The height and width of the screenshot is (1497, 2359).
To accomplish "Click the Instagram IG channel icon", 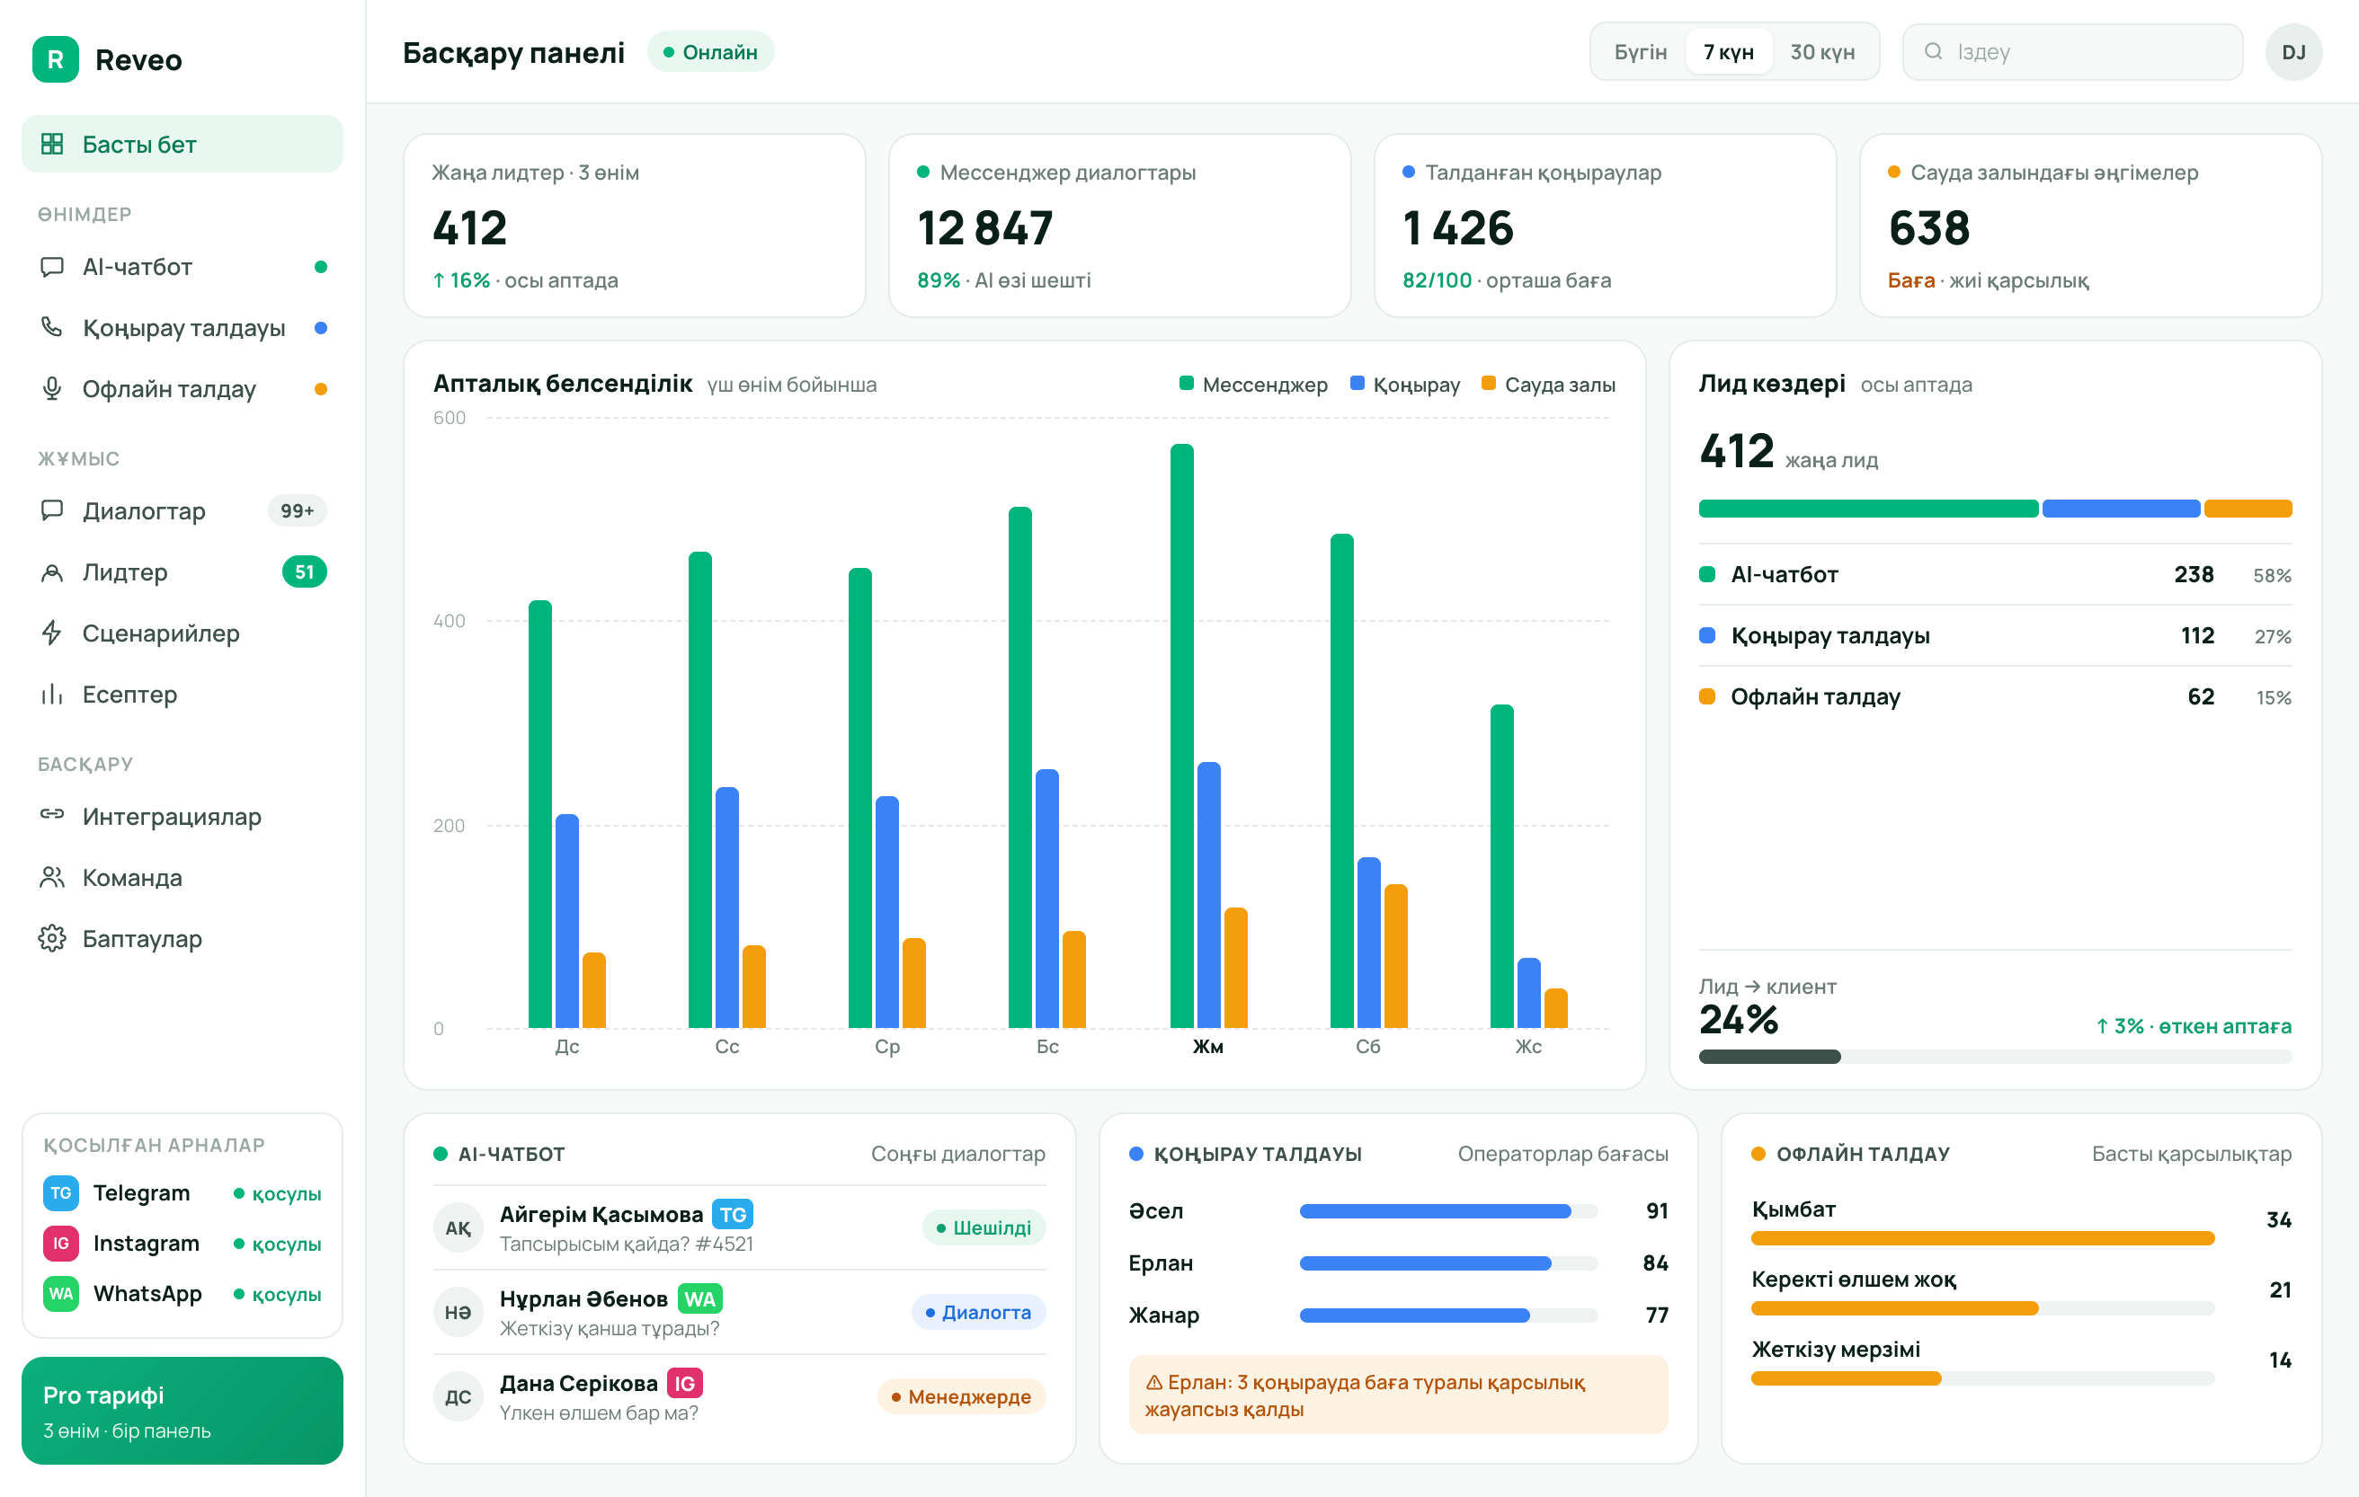I will click(x=61, y=1244).
